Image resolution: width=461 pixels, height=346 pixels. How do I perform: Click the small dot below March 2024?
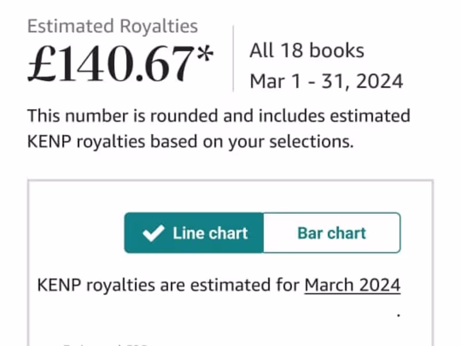pyautogui.click(x=398, y=315)
